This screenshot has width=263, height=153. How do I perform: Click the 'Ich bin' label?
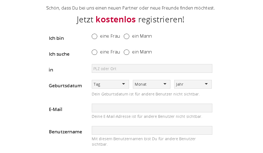(56, 38)
